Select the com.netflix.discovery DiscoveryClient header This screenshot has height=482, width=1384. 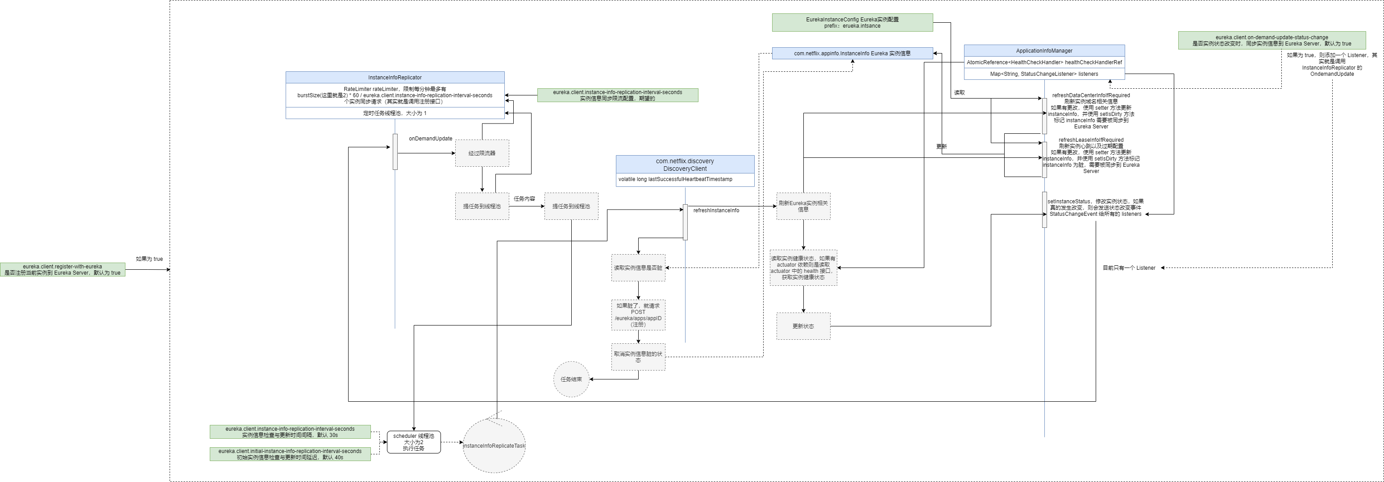click(x=685, y=165)
